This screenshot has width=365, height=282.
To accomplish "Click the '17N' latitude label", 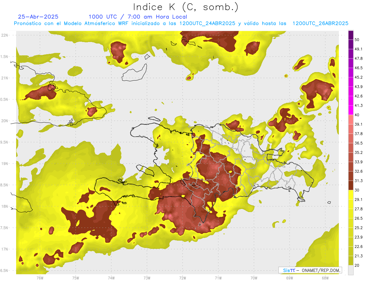I will point(5,249).
